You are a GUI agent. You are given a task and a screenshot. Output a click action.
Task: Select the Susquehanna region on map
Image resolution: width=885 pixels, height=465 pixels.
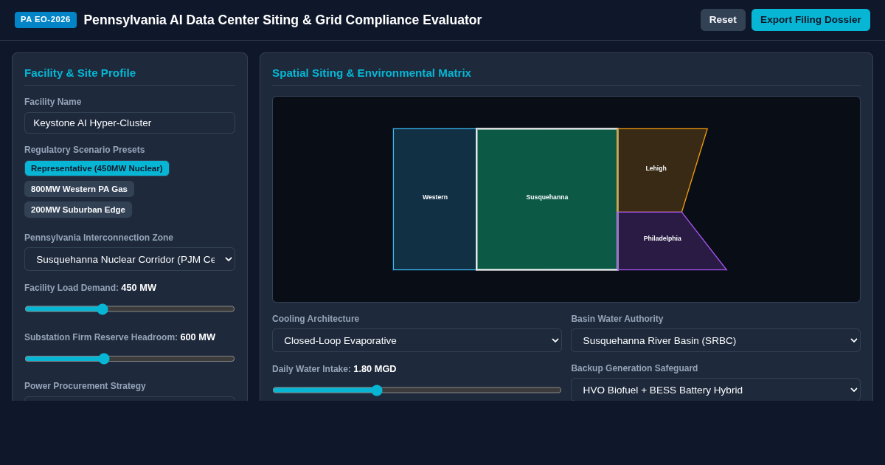547,199
